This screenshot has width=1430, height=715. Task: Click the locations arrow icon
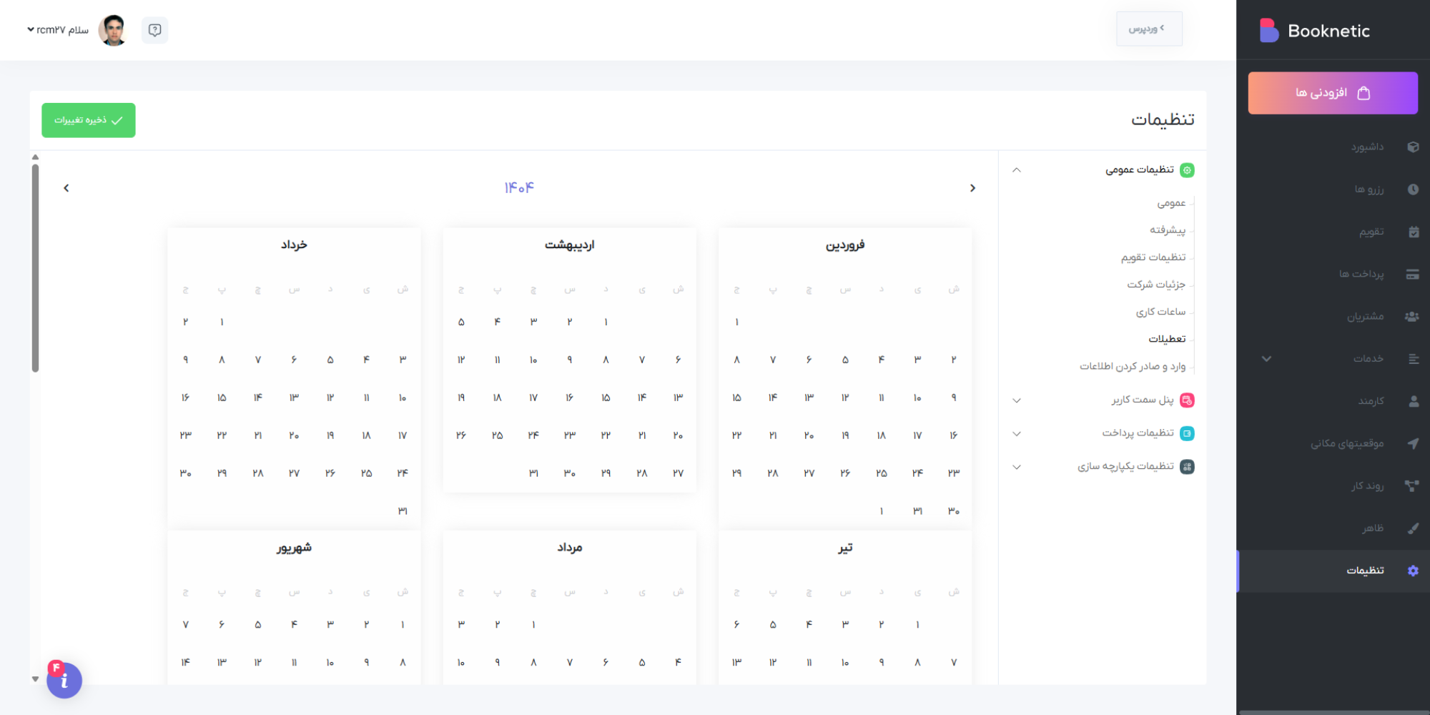pos(1413,443)
